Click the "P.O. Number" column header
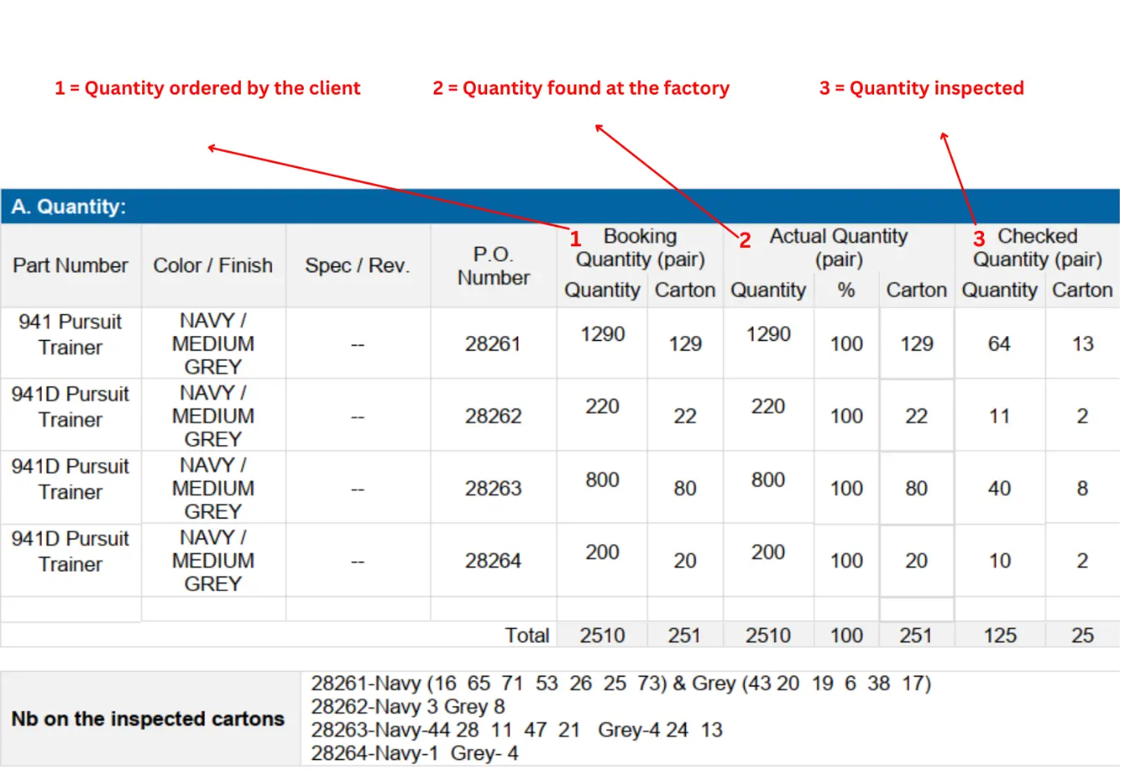Viewport: 1123px width, 772px height. coord(493,266)
